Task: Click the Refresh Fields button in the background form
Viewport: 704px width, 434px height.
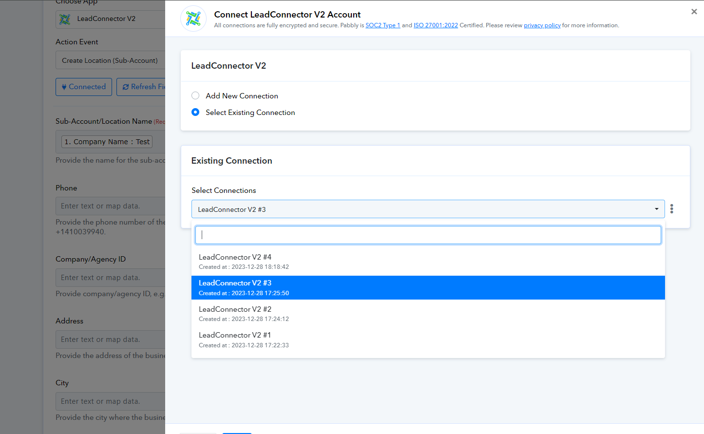Action: (141, 87)
